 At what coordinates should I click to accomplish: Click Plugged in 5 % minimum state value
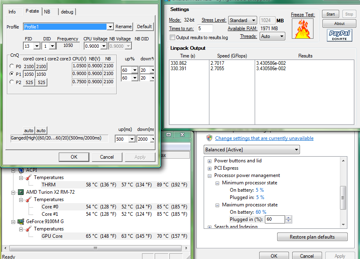click(260, 197)
